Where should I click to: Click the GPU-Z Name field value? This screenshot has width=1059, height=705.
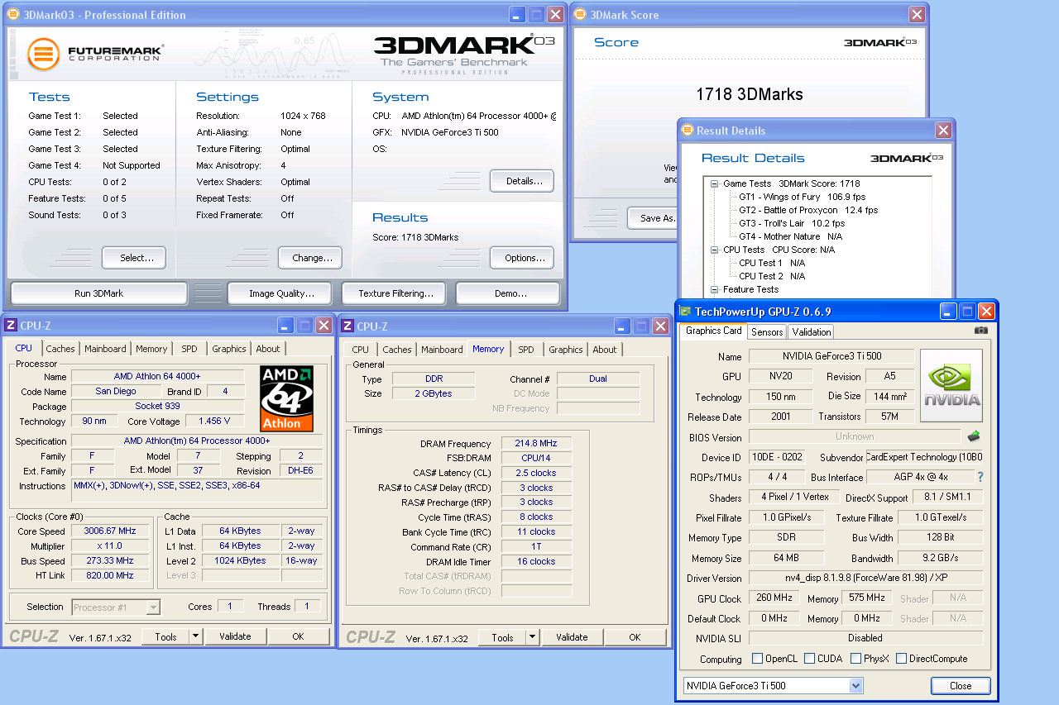(831, 356)
